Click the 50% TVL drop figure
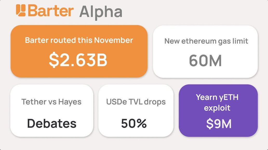The width and height of the screenshot is (268, 150). 134,123
